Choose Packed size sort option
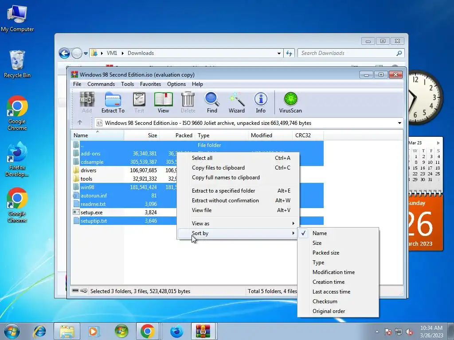 [338, 253]
